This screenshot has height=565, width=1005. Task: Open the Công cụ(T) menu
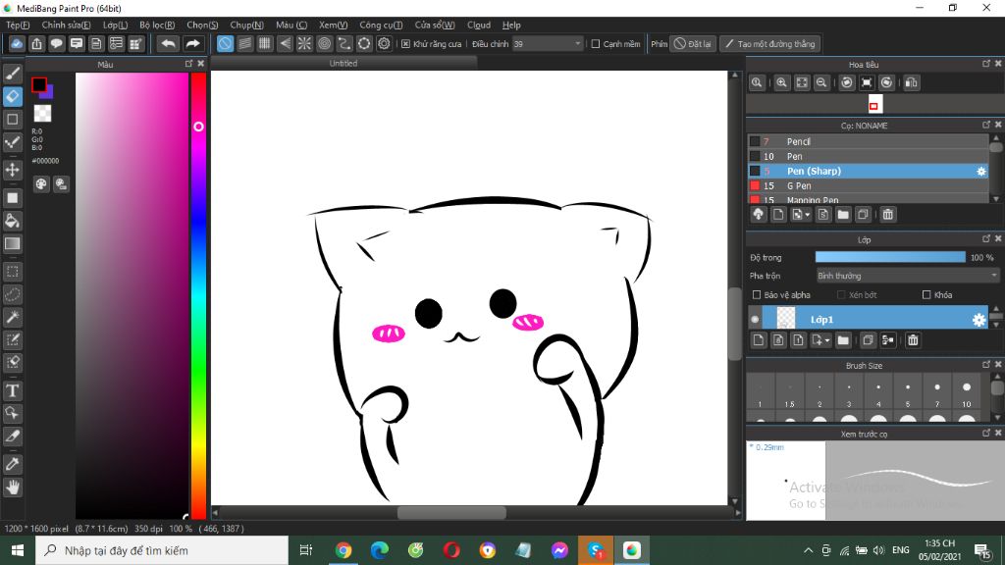point(381,25)
